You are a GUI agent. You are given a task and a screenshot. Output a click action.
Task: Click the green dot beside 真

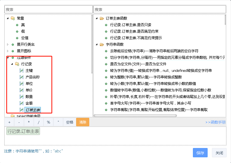17,25
